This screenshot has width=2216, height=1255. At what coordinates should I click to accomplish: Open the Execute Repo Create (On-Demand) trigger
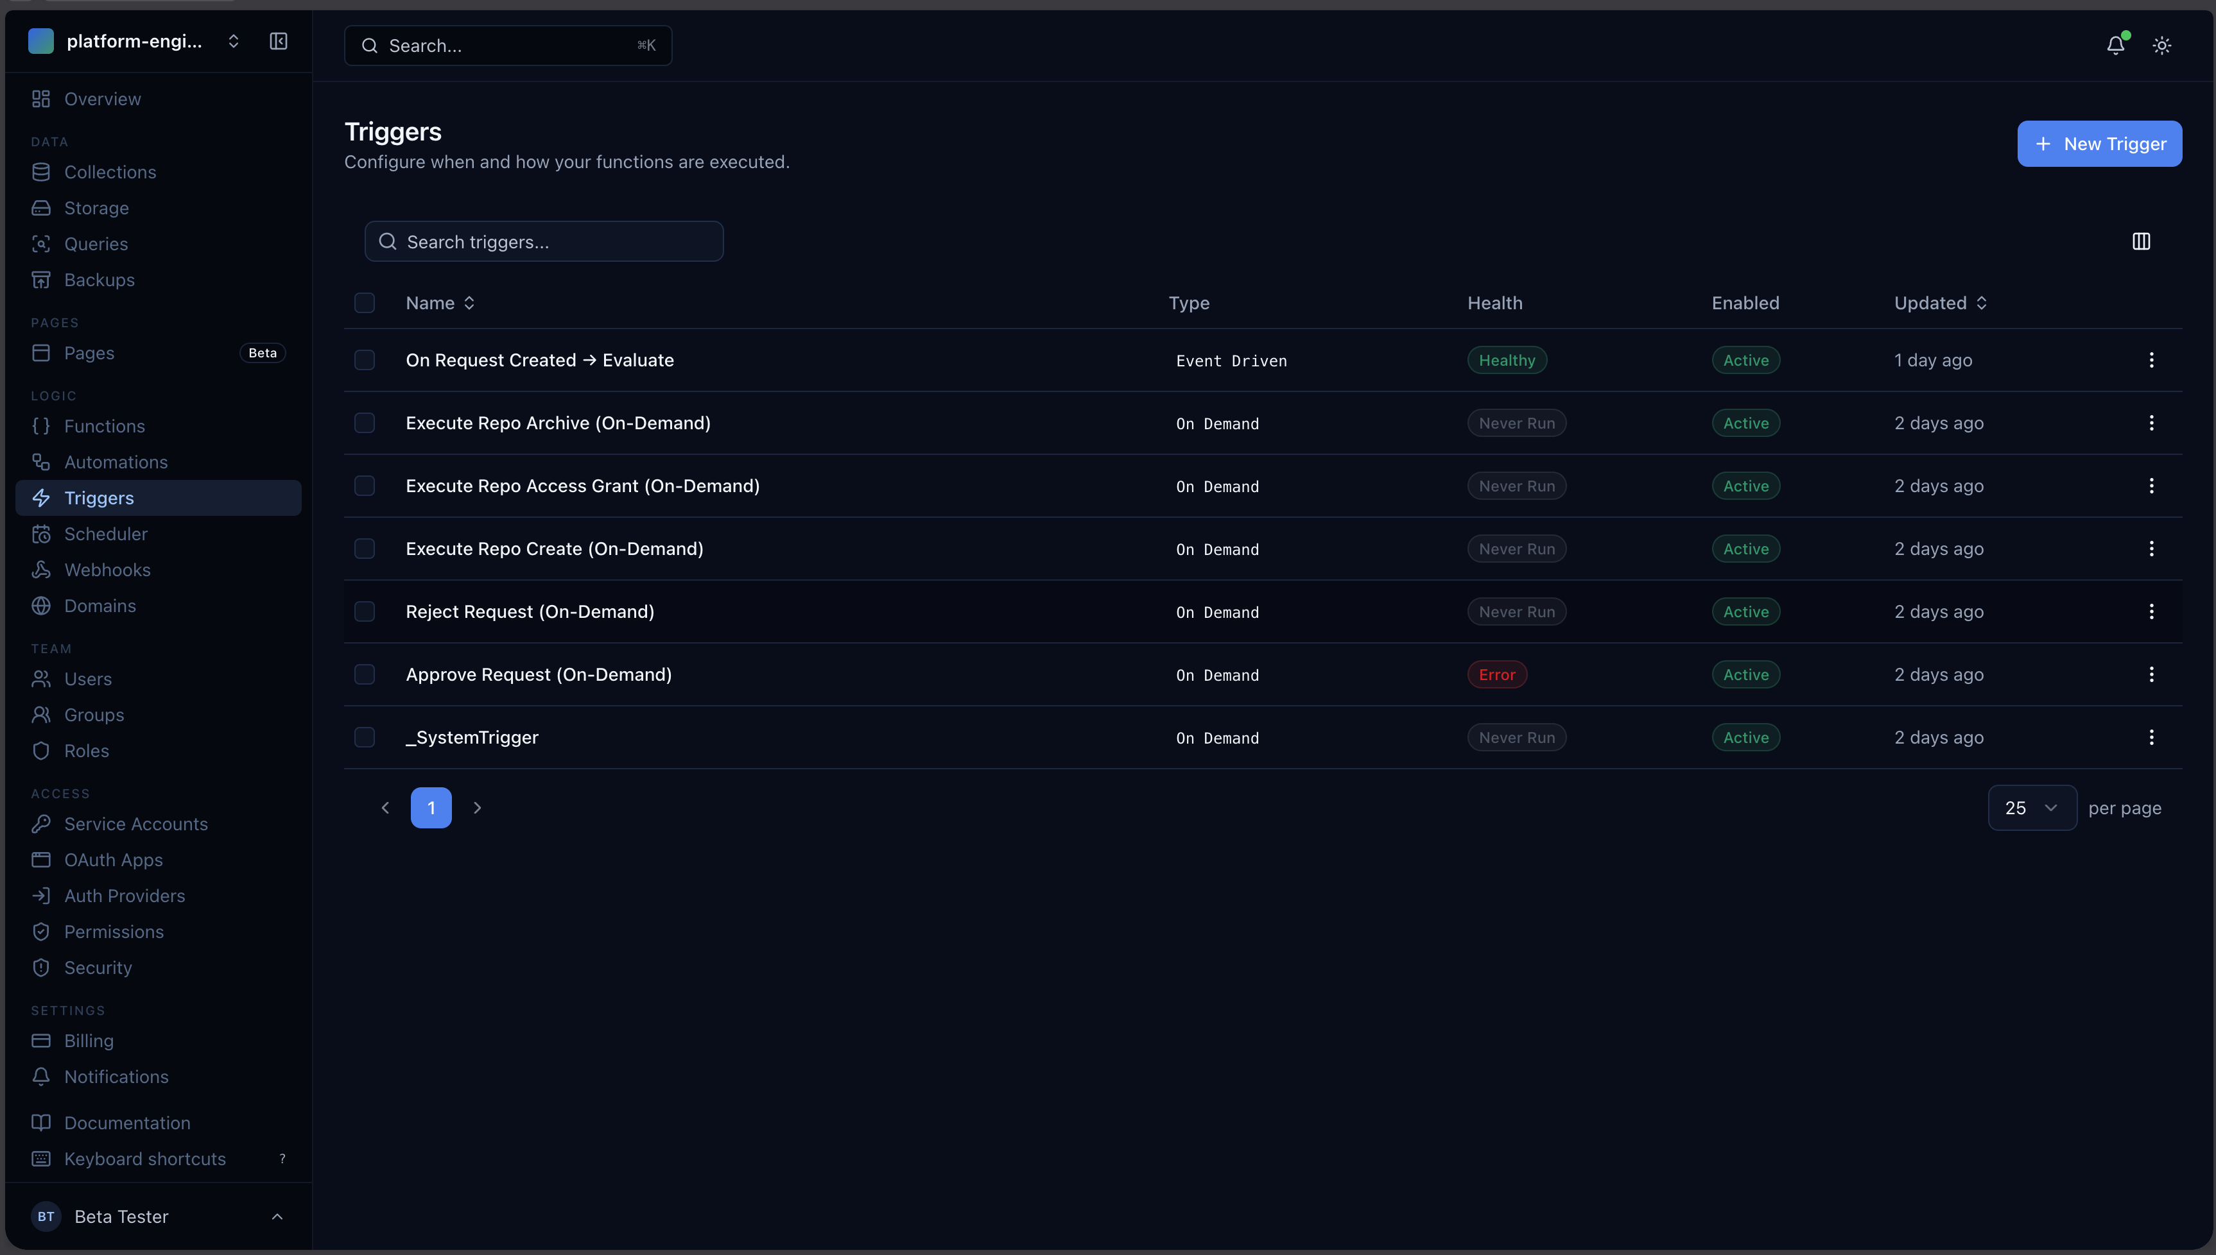pos(555,549)
